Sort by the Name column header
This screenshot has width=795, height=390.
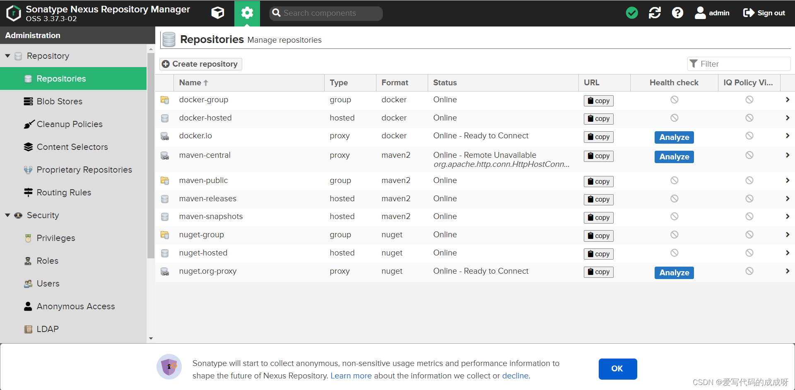click(249, 82)
